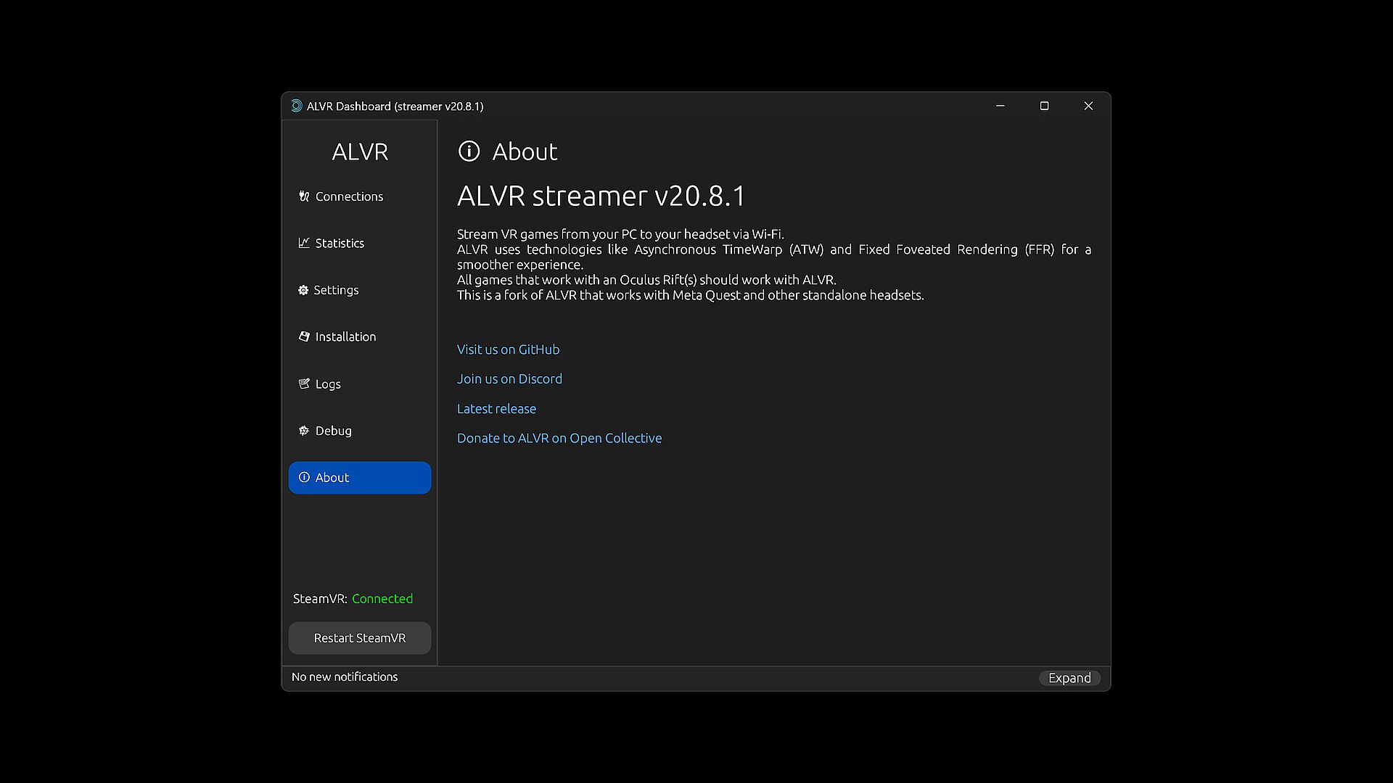Open the Join us on Discord link
1393x783 pixels.
tap(509, 379)
